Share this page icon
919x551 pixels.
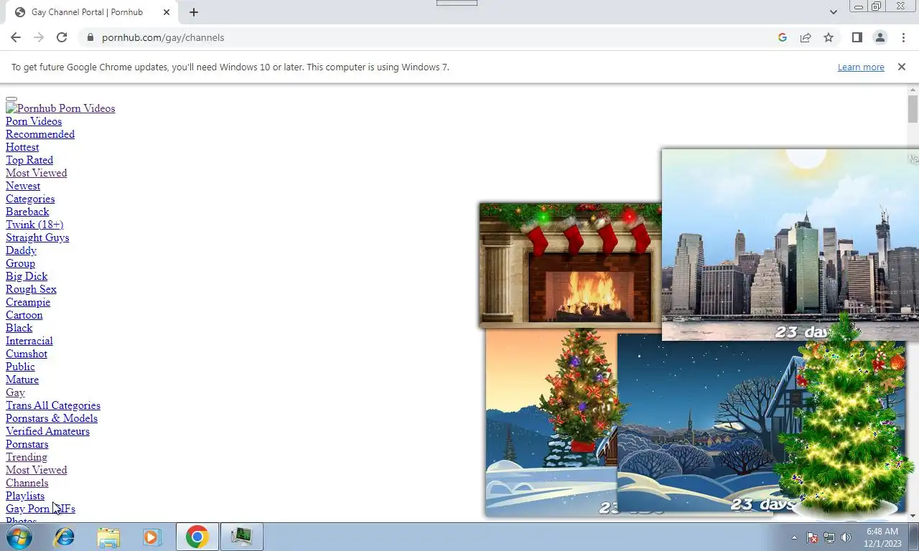tap(806, 37)
